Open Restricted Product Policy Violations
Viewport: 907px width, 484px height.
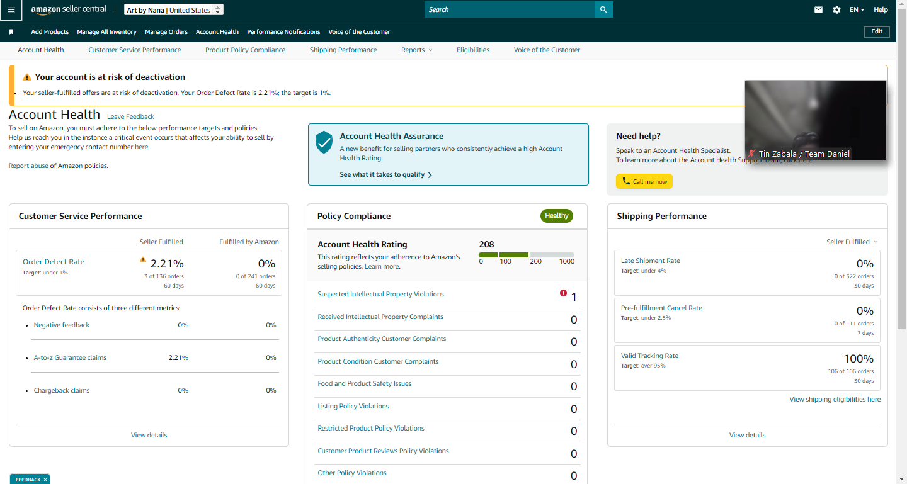(x=371, y=428)
